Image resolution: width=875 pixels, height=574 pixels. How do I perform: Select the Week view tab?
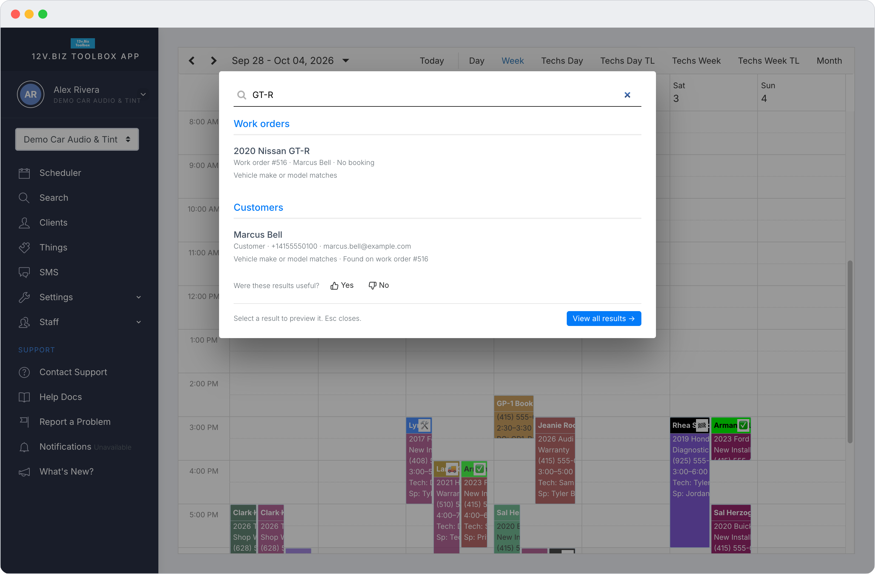point(512,61)
